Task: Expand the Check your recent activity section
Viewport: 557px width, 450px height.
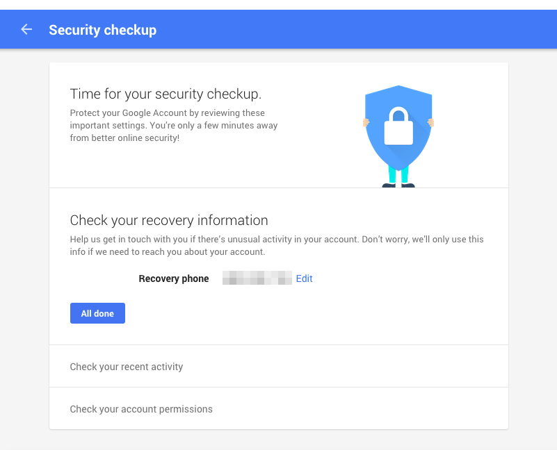Action: (127, 367)
